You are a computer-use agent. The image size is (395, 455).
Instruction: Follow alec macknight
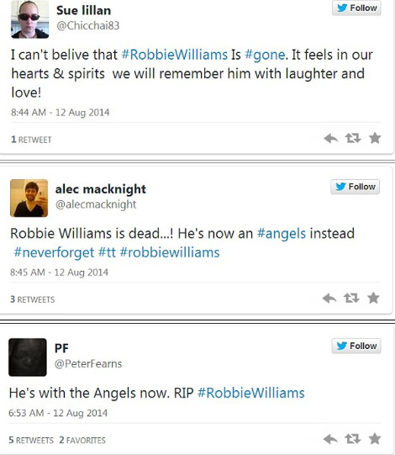(355, 187)
